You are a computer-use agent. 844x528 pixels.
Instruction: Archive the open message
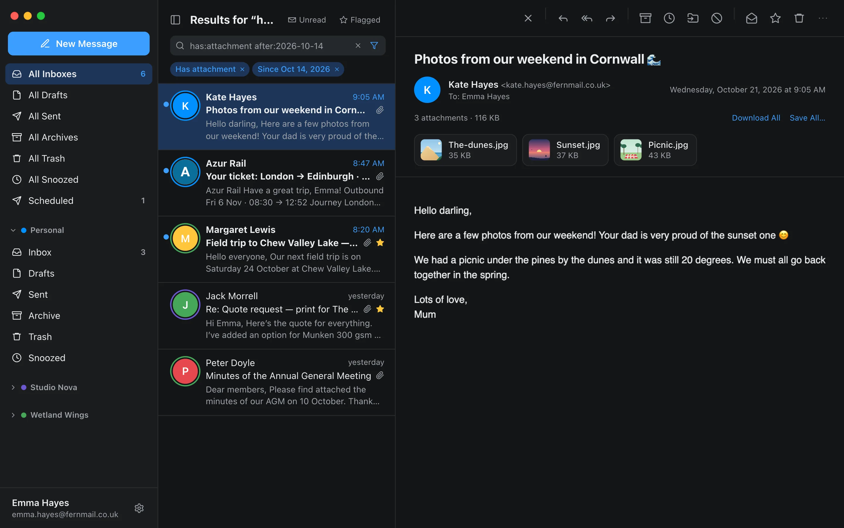(645, 18)
